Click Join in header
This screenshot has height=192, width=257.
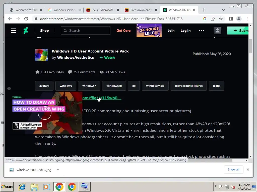coord(171,30)
